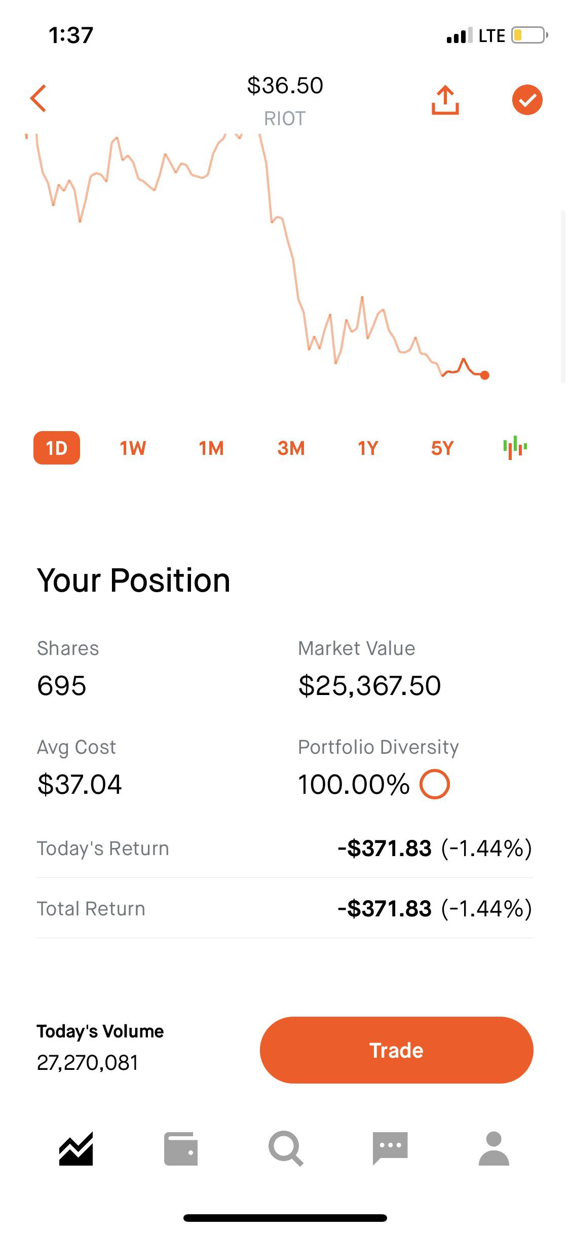Viewport: 570px width, 1234px height.
Task: Toggle the watchlist checkmark icon
Action: 527,100
